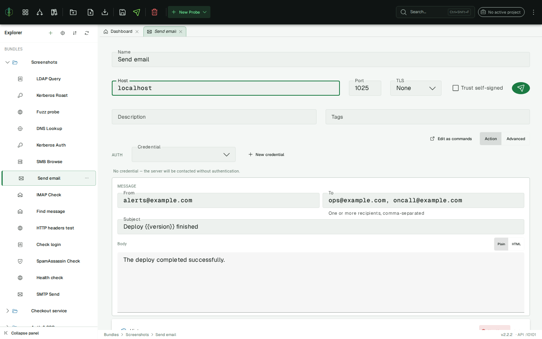The width and height of the screenshot is (542, 339).
Task: Open the TLS dropdown
Action: [x=416, y=88]
